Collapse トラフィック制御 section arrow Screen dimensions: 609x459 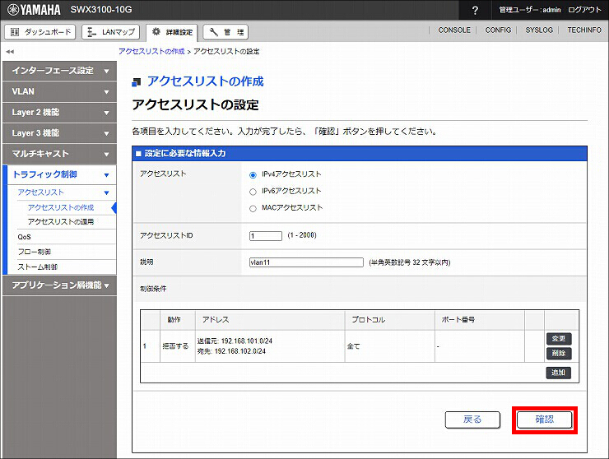106,175
